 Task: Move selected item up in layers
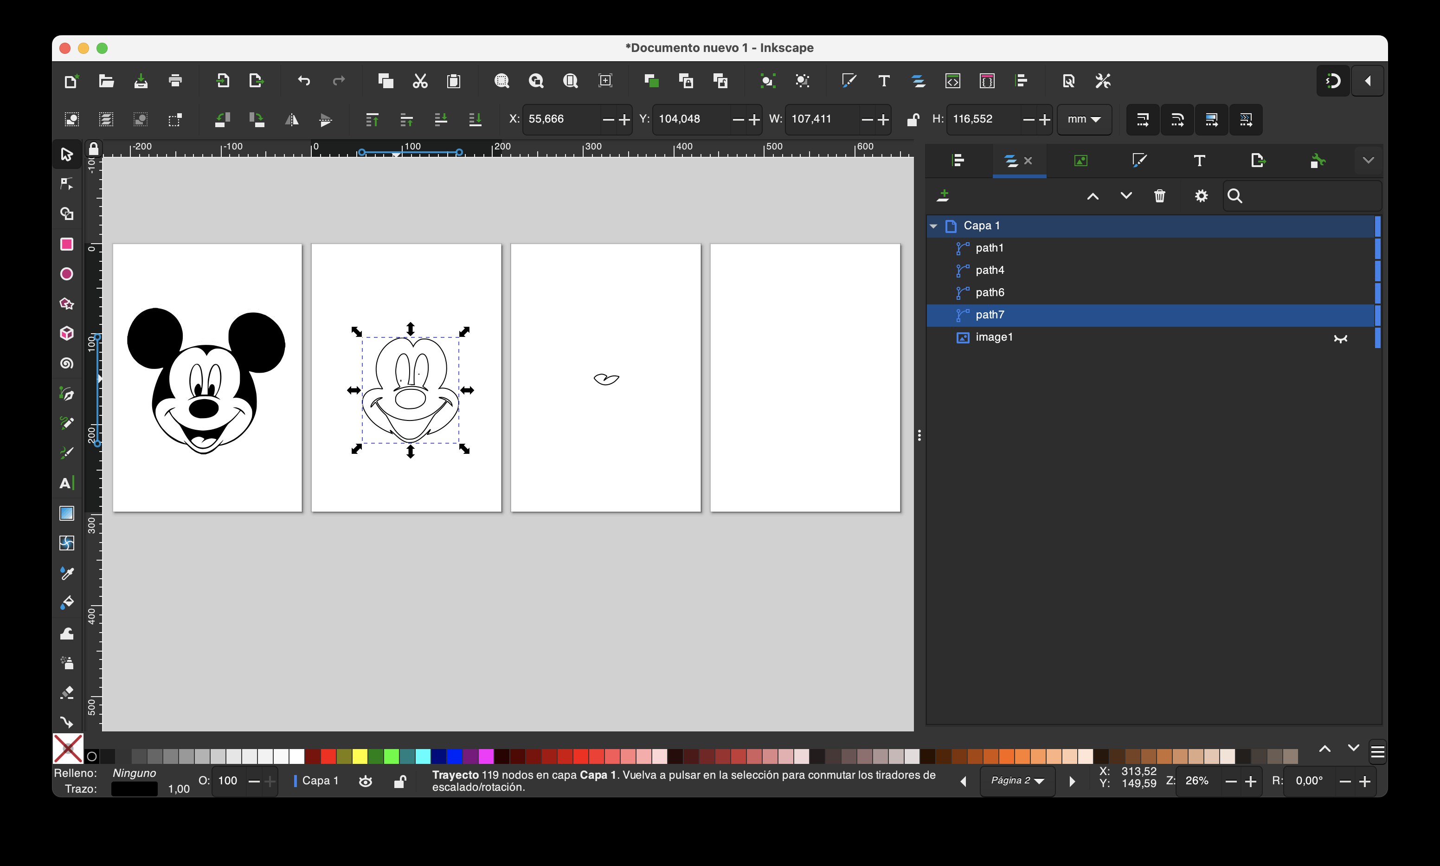click(1093, 196)
